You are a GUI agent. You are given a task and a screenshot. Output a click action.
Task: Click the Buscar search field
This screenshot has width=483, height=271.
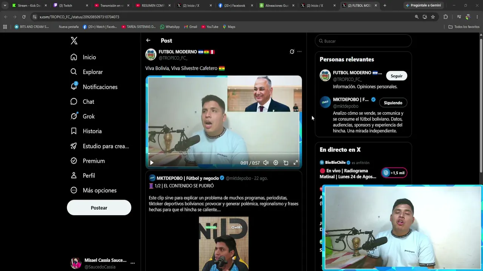[363, 41]
